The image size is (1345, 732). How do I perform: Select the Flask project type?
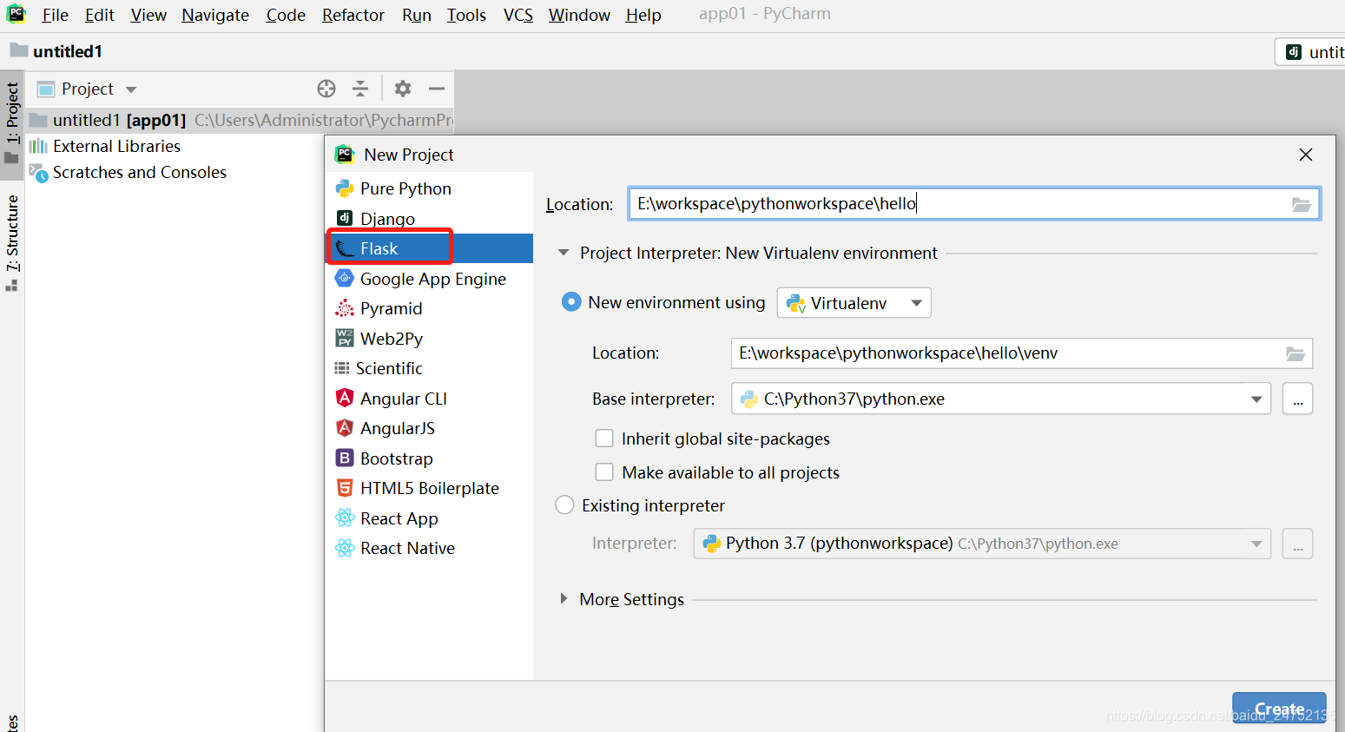click(429, 248)
